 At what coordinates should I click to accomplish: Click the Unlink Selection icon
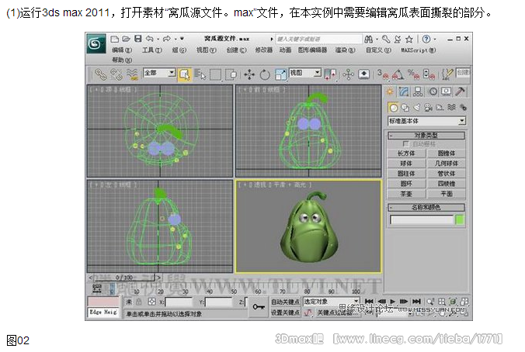[116, 74]
